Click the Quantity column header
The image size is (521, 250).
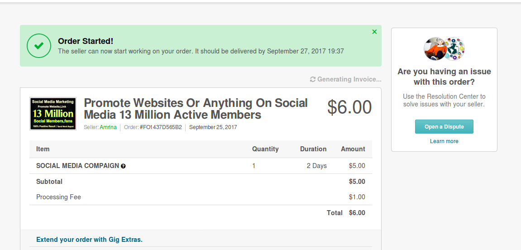click(x=265, y=149)
